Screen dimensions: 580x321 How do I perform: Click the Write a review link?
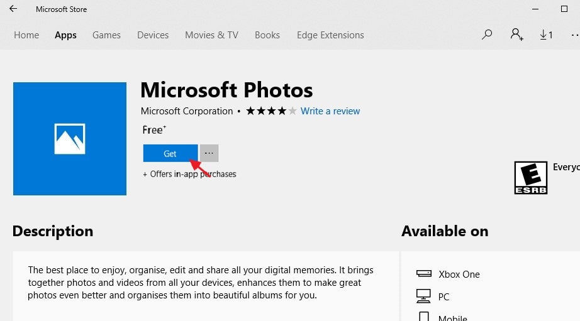(x=330, y=111)
